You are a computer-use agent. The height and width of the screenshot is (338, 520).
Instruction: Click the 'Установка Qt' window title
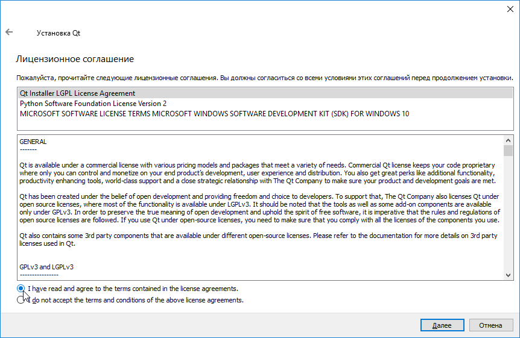tap(59, 33)
